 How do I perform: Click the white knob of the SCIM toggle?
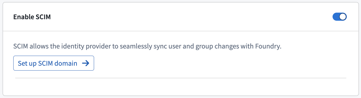(343, 17)
